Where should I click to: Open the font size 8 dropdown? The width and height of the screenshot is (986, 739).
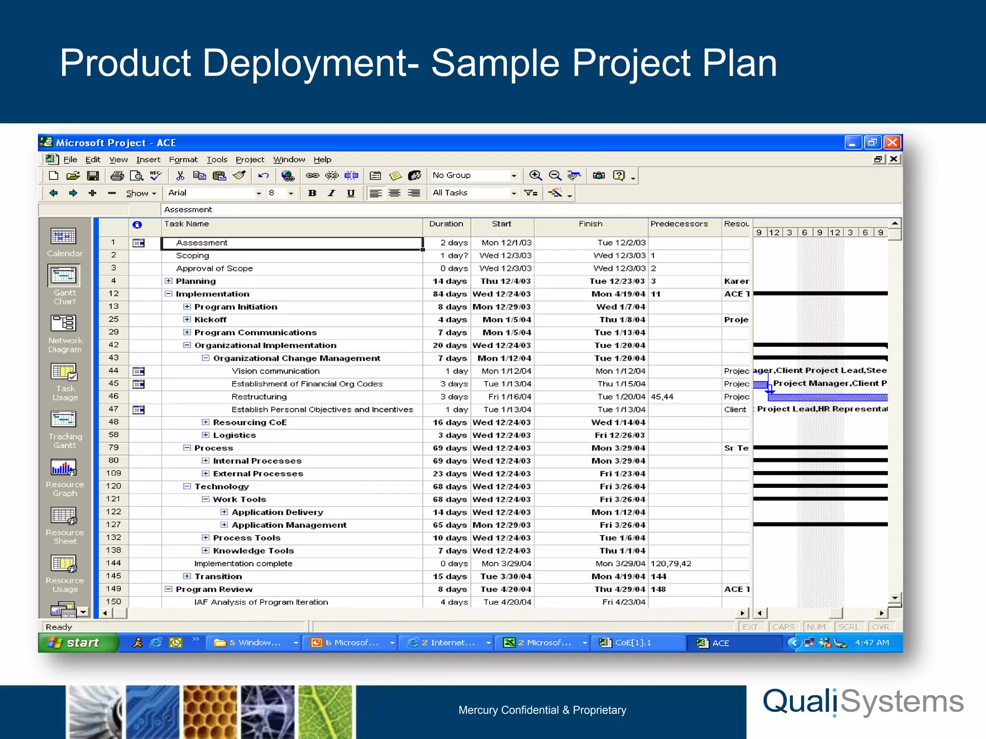point(291,193)
